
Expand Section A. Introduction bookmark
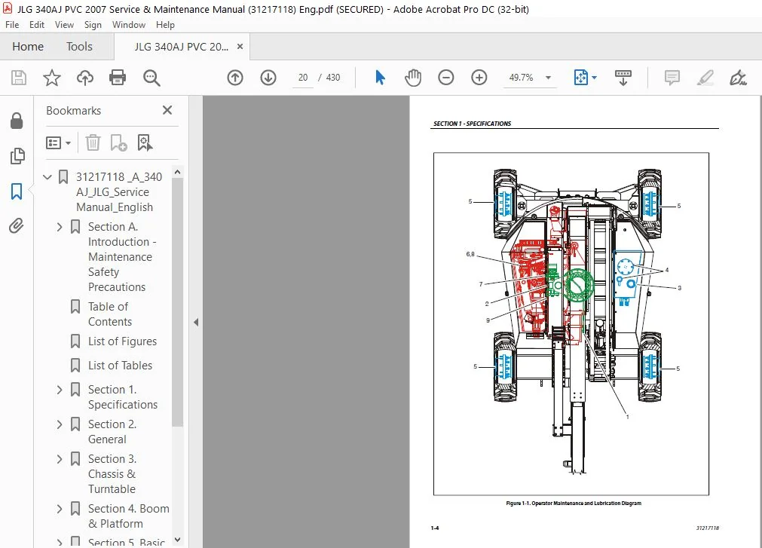pyautogui.click(x=60, y=227)
